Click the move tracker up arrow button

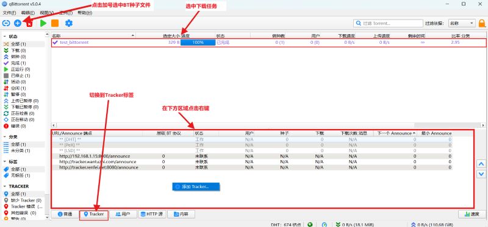[x=481, y=164]
